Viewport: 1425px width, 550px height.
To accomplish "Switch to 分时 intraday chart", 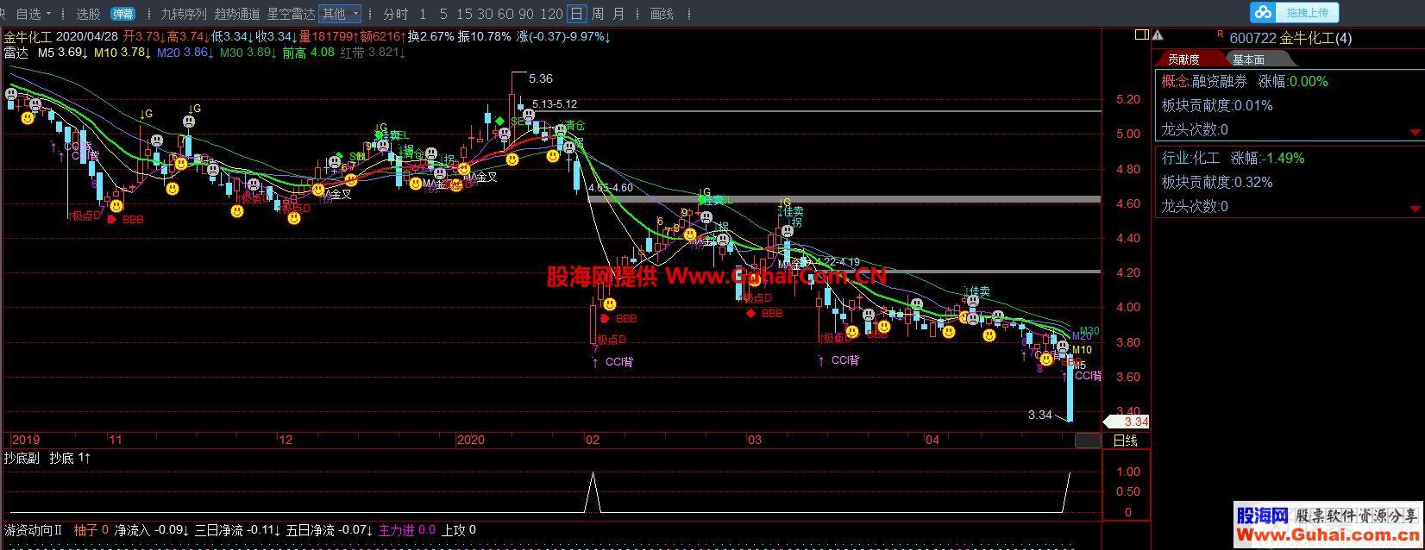I will tap(395, 14).
